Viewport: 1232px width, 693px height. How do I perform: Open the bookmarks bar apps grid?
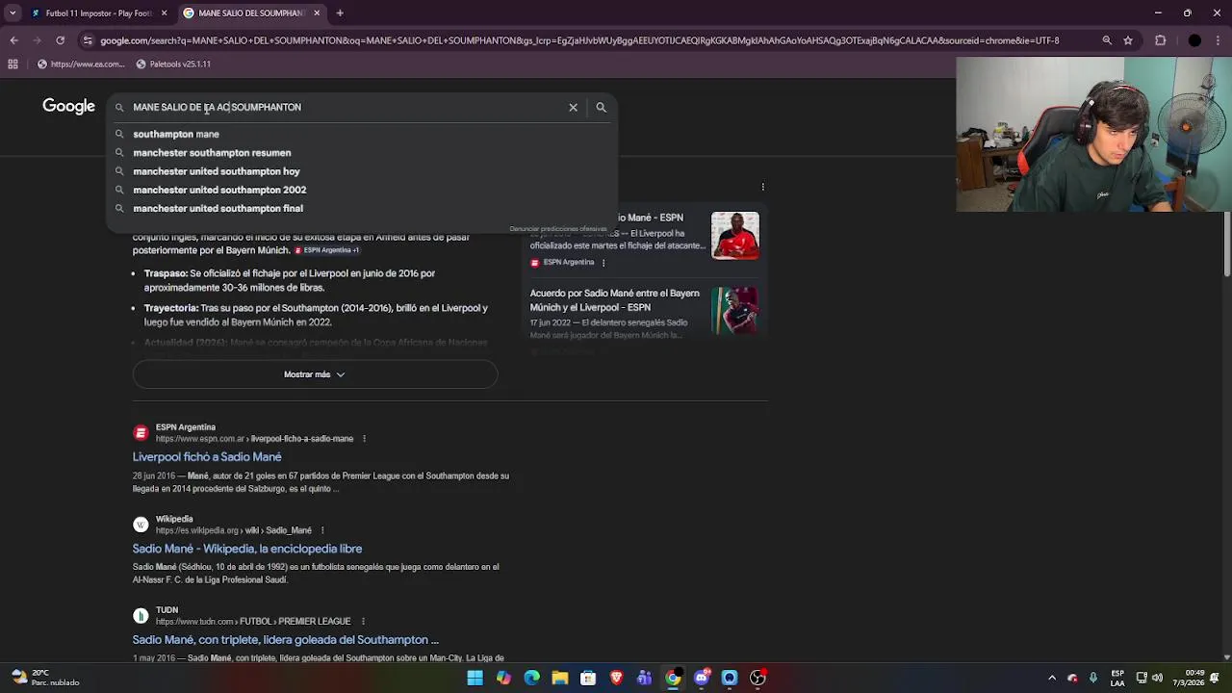(x=13, y=64)
